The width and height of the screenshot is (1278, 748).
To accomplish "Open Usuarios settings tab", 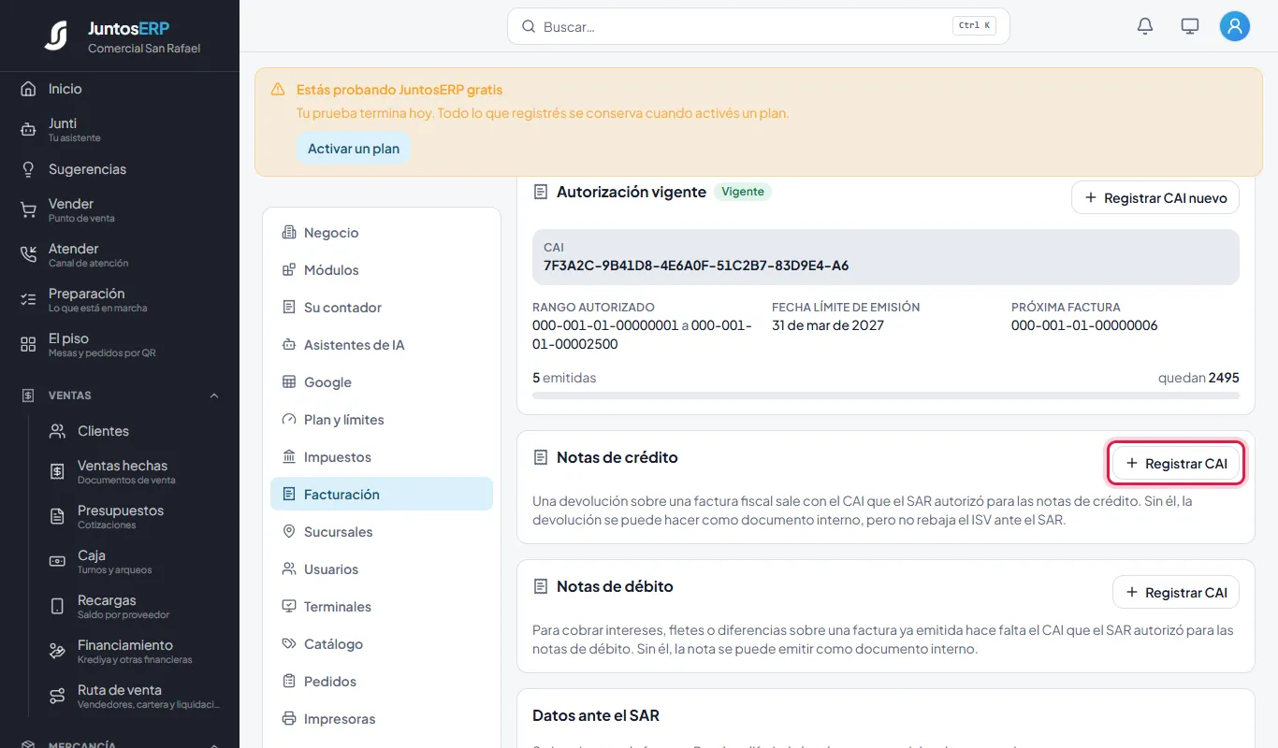I will pyautogui.click(x=382, y=569).
